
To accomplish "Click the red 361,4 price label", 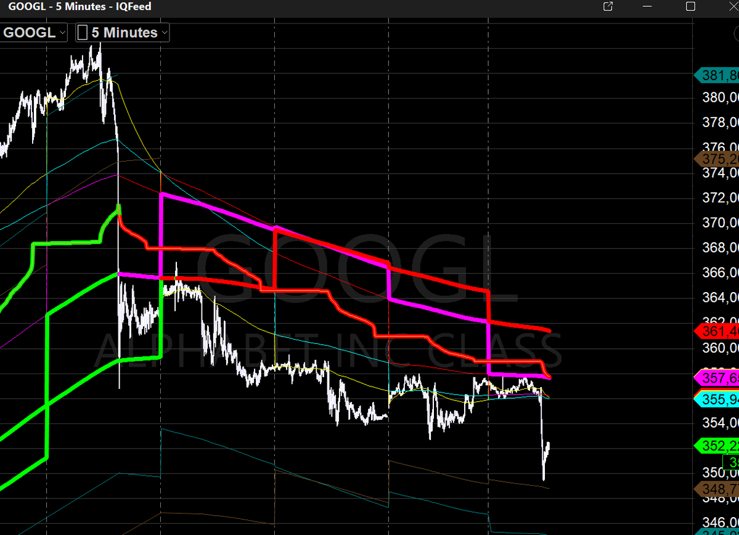I will pos(717,332).
